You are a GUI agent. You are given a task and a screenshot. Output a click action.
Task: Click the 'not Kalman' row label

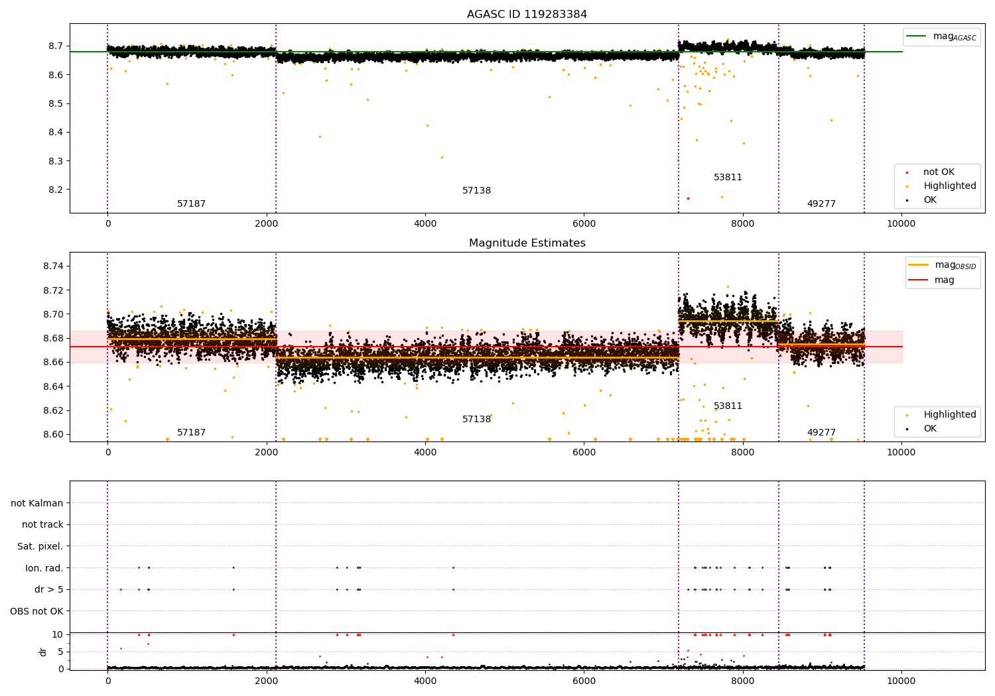click(37, 504)
